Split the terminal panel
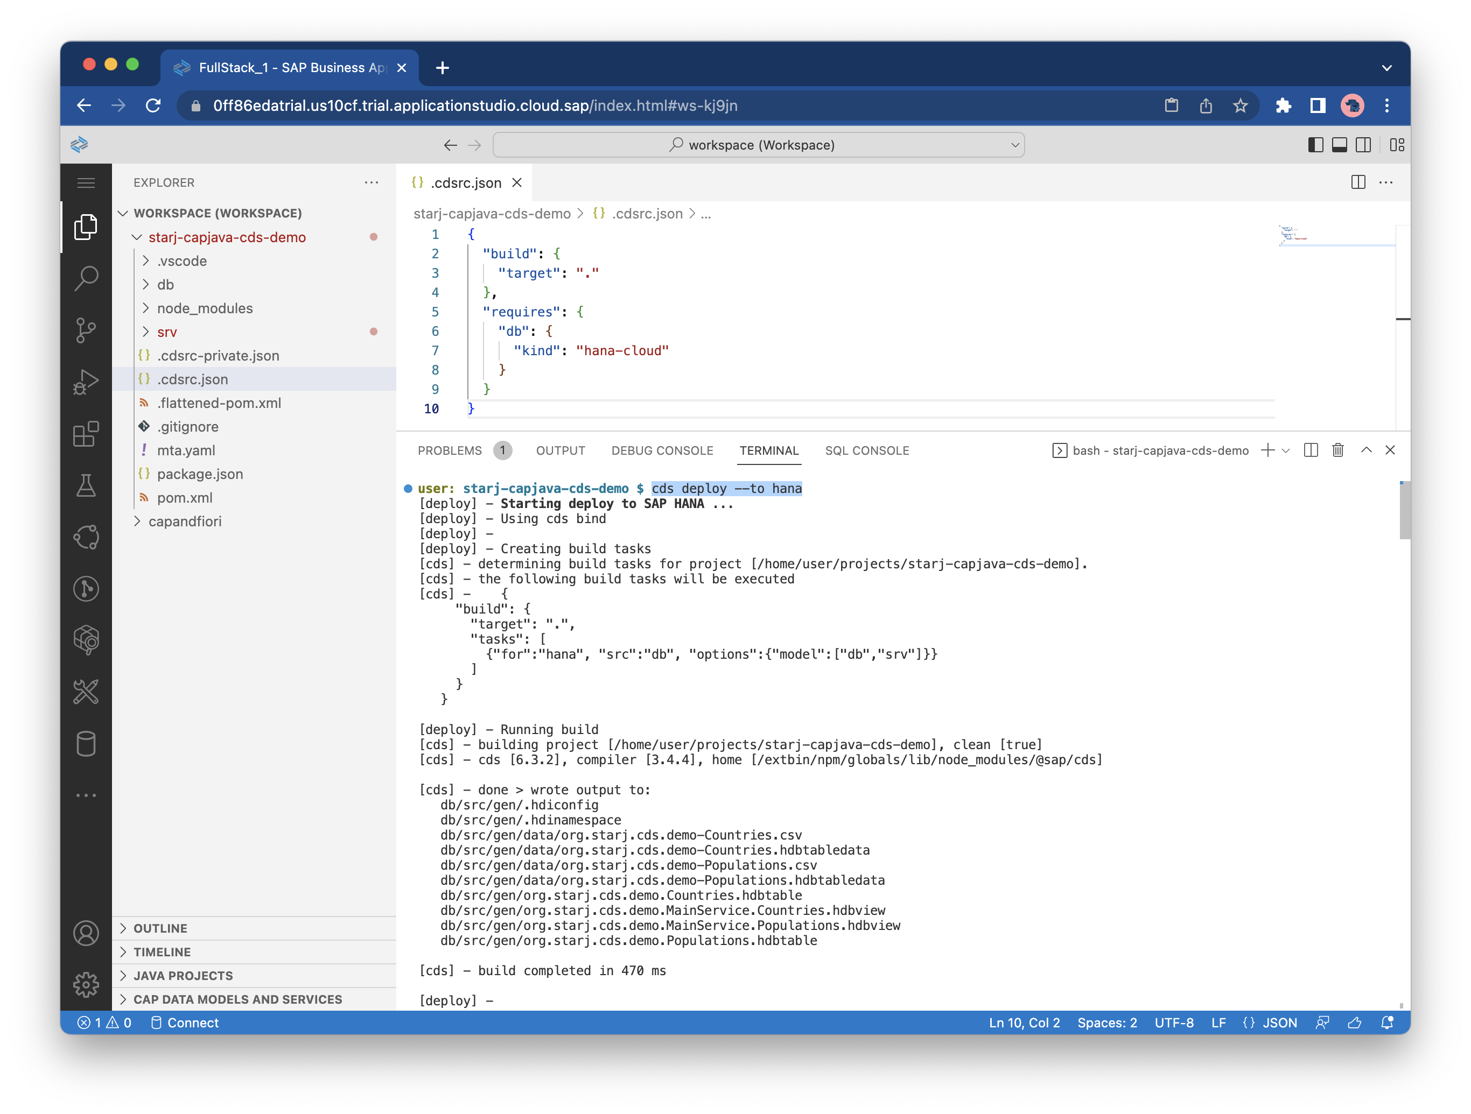Image resolution: width=1471 pixels, height=1114 pixels. (1311, 450)
